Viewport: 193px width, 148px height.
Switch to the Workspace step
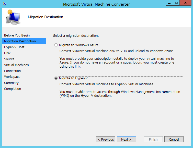coord(12,77)
